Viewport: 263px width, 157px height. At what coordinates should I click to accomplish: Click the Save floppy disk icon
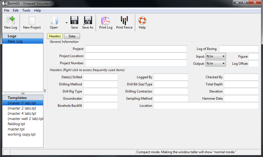coord(74,20)
